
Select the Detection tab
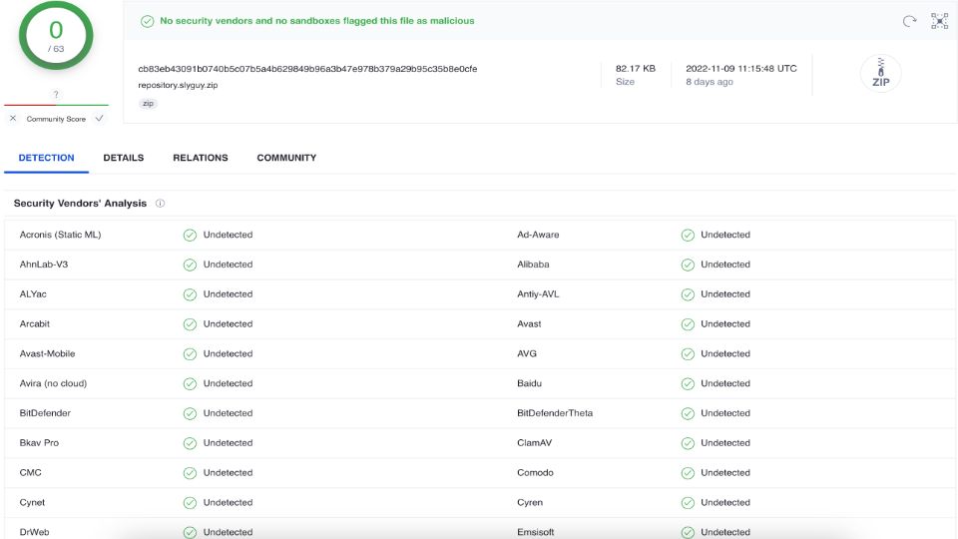point(47,158)
